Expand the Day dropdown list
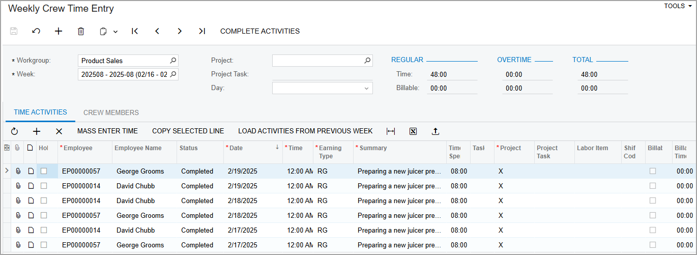 366,89
